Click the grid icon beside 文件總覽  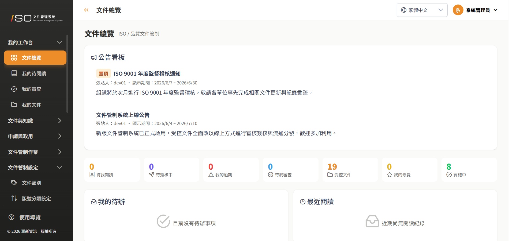[14, 58]
